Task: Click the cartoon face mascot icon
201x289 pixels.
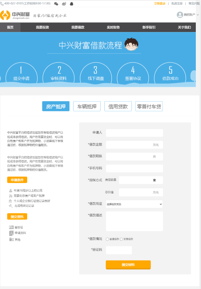Action: click(x=131, y=44)
